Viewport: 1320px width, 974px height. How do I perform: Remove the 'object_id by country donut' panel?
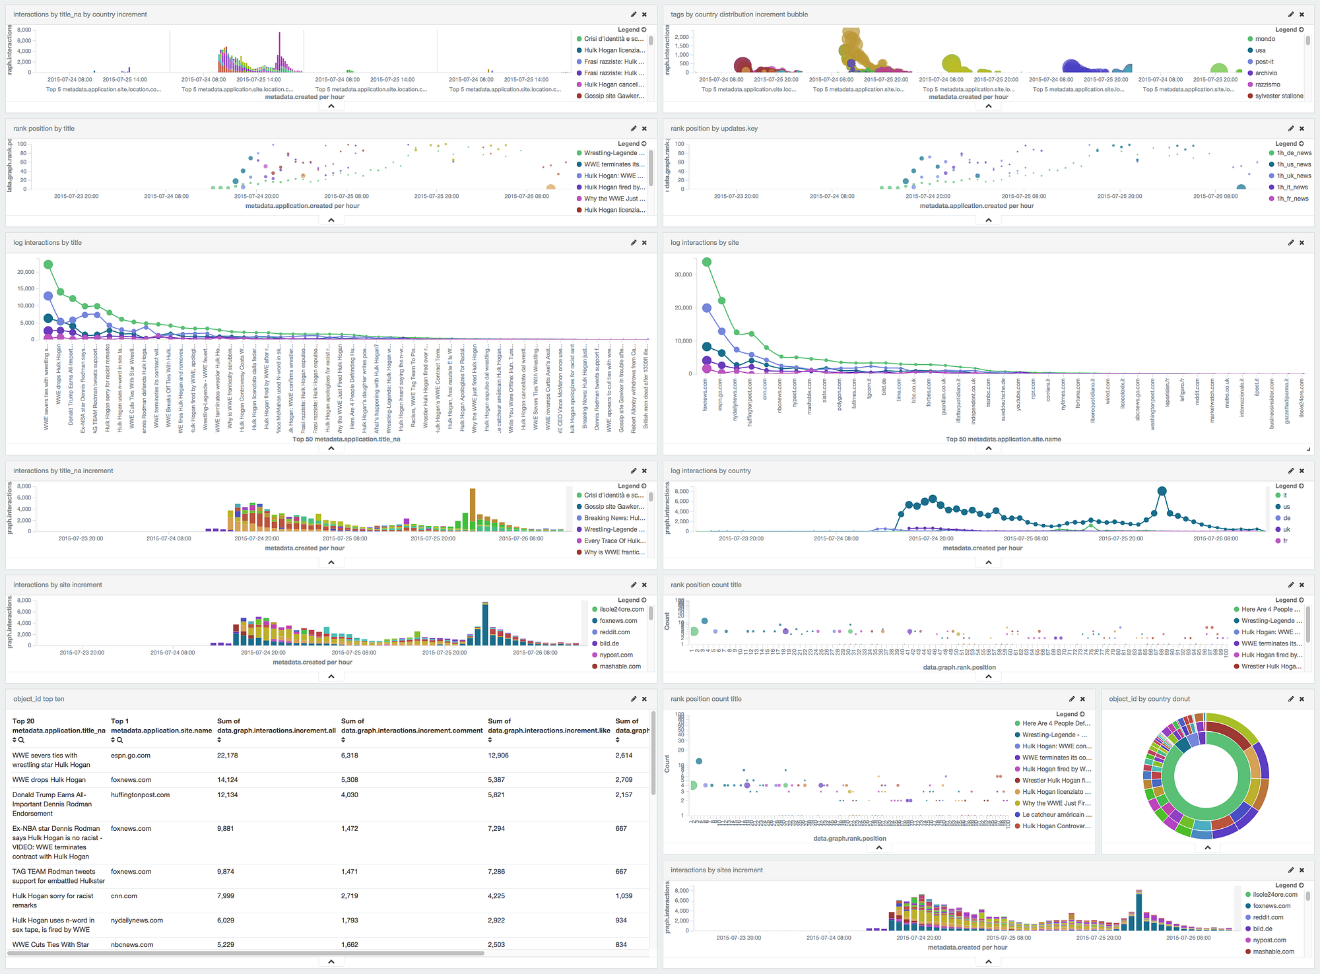[x=1302, y=699]
